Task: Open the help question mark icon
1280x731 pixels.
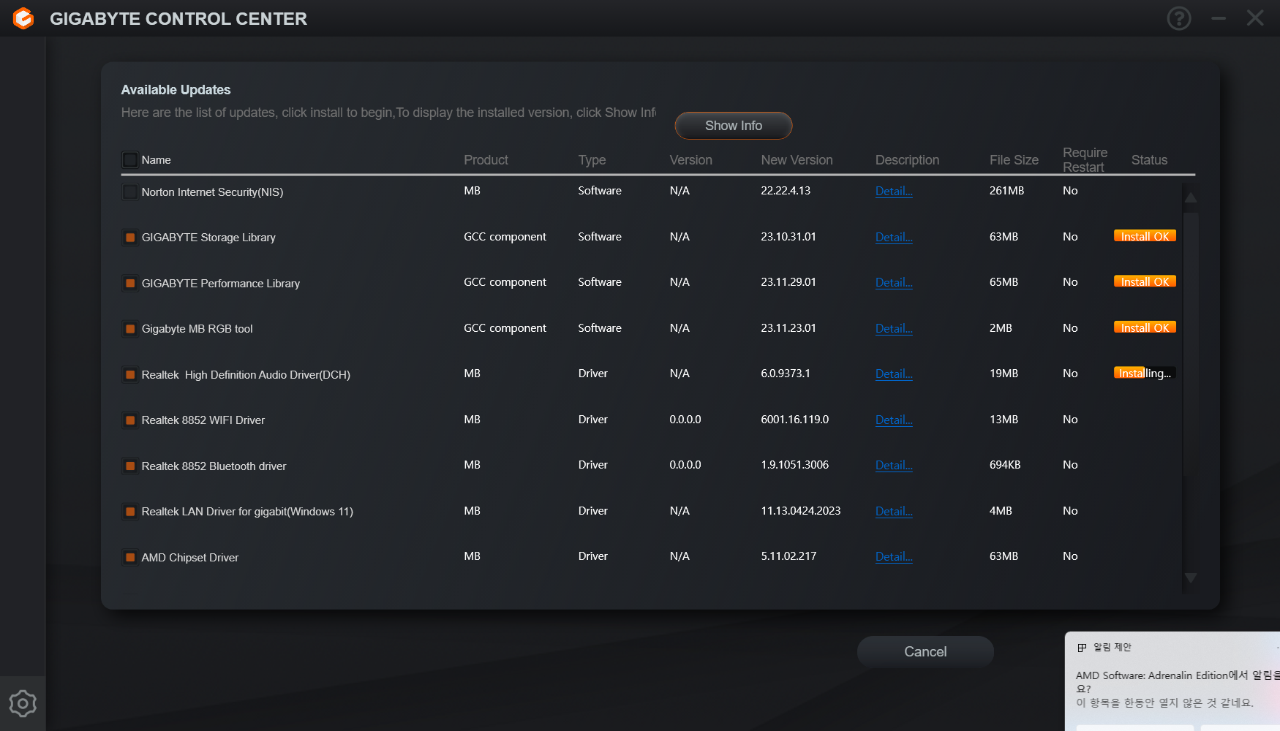Action: (x=1178, y=18)
